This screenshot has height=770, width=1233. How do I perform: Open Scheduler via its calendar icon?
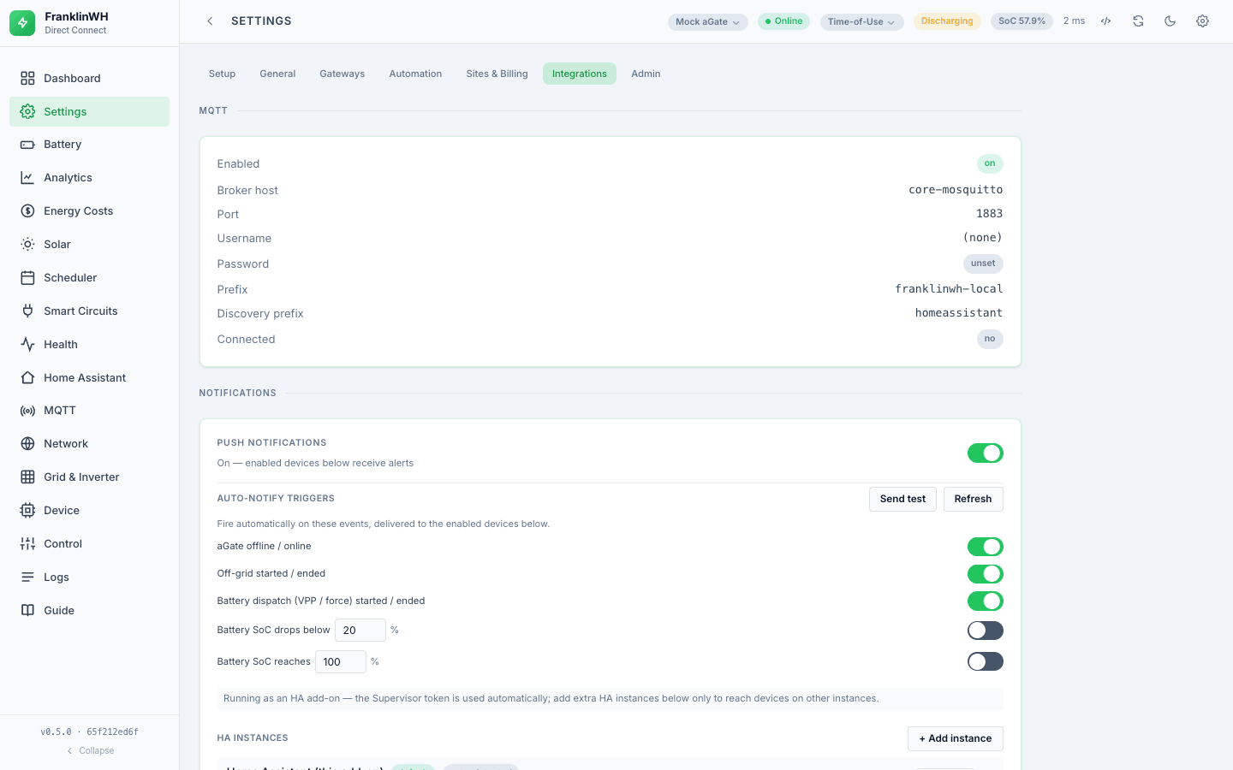coord(27,278)
